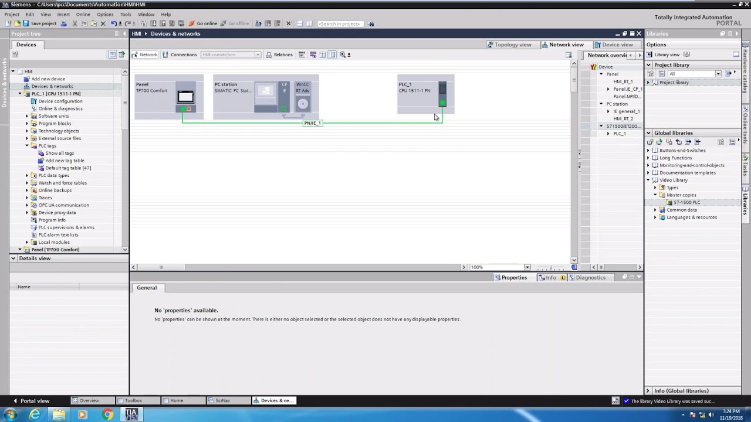Click the binoculars search icon
Viewport: 751px width, 422px height.
371,23
